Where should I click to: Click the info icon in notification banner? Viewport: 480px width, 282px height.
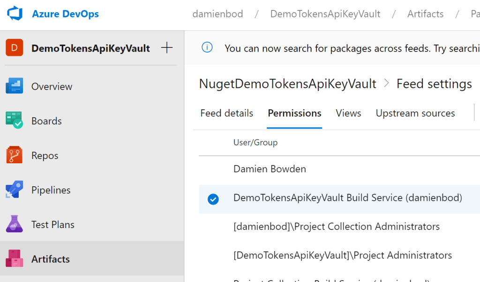click(x=207, y=47)
